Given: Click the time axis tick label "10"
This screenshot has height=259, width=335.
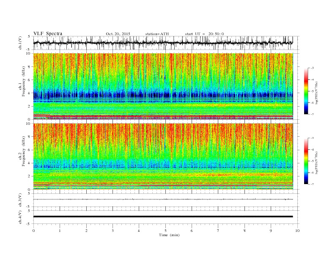Looking at the screenshot, I should [x=297, y=231].
